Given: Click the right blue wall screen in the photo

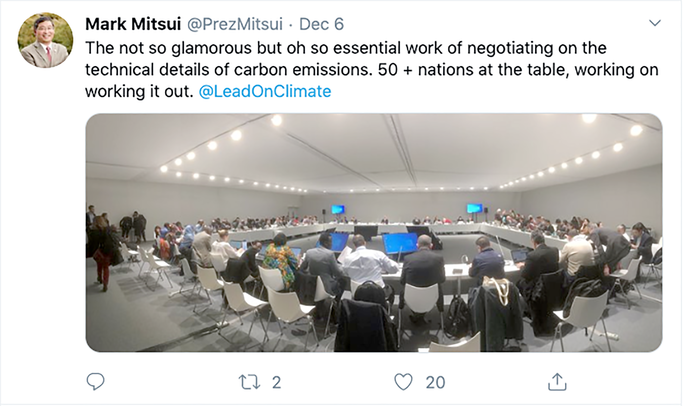Looking at the screenshot, I should (475, 208).
